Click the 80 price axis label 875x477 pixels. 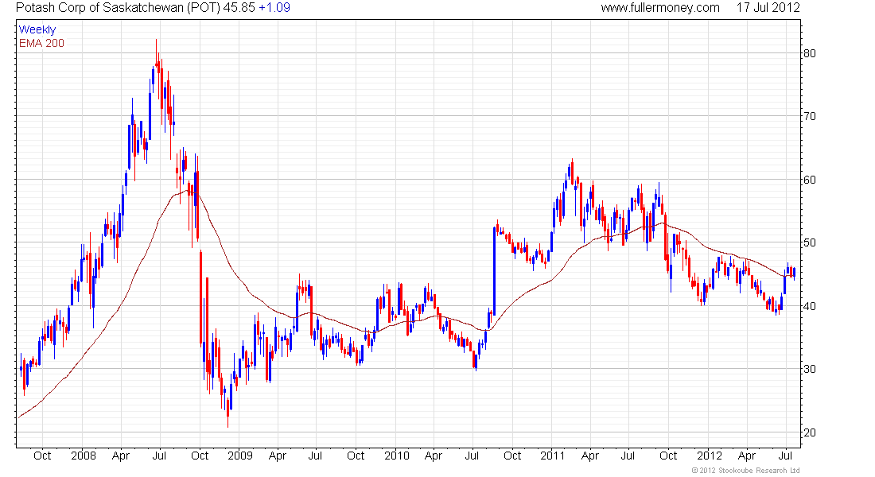click(809, 53)
